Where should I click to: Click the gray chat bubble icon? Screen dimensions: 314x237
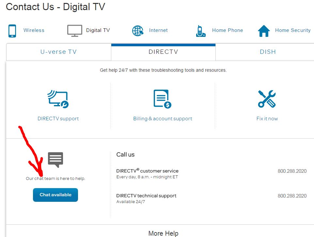click(55, 159)
